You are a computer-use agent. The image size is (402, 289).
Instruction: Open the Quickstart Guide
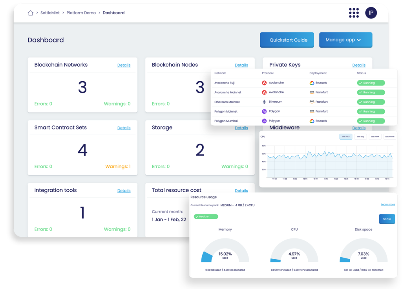(x=287, y=40)
